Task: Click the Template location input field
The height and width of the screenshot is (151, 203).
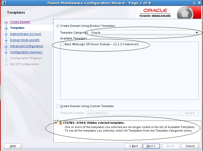Action: (133, 113)
